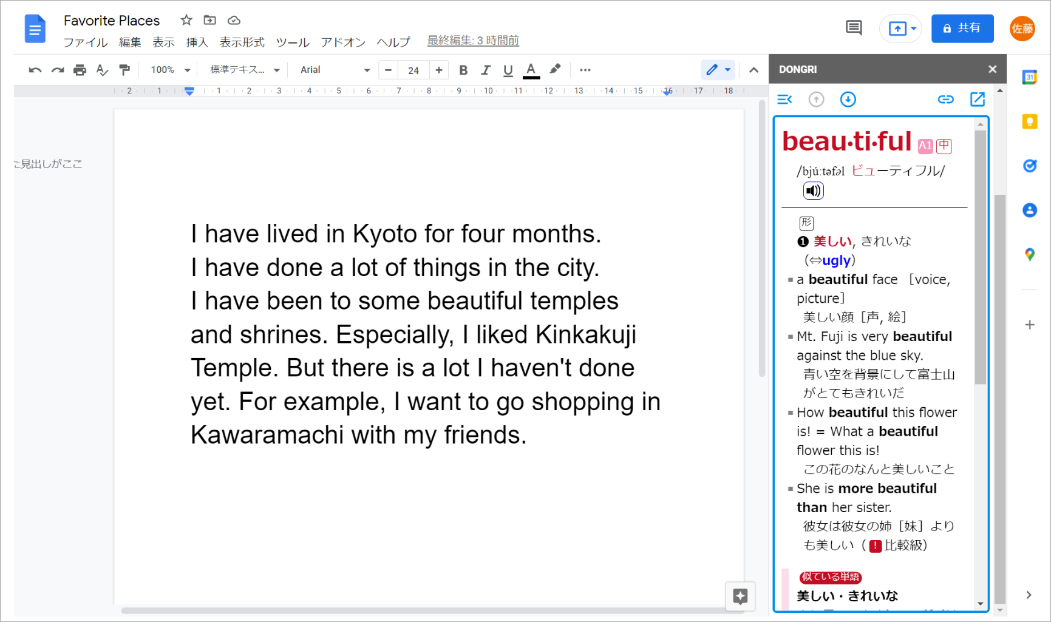Open the ツール menu

tap(293, 42)
